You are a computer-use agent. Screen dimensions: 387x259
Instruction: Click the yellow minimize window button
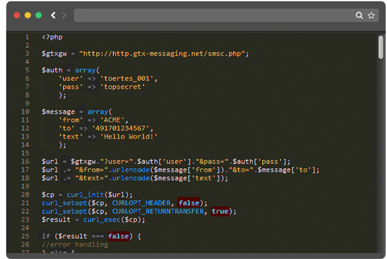click(28, 15)
